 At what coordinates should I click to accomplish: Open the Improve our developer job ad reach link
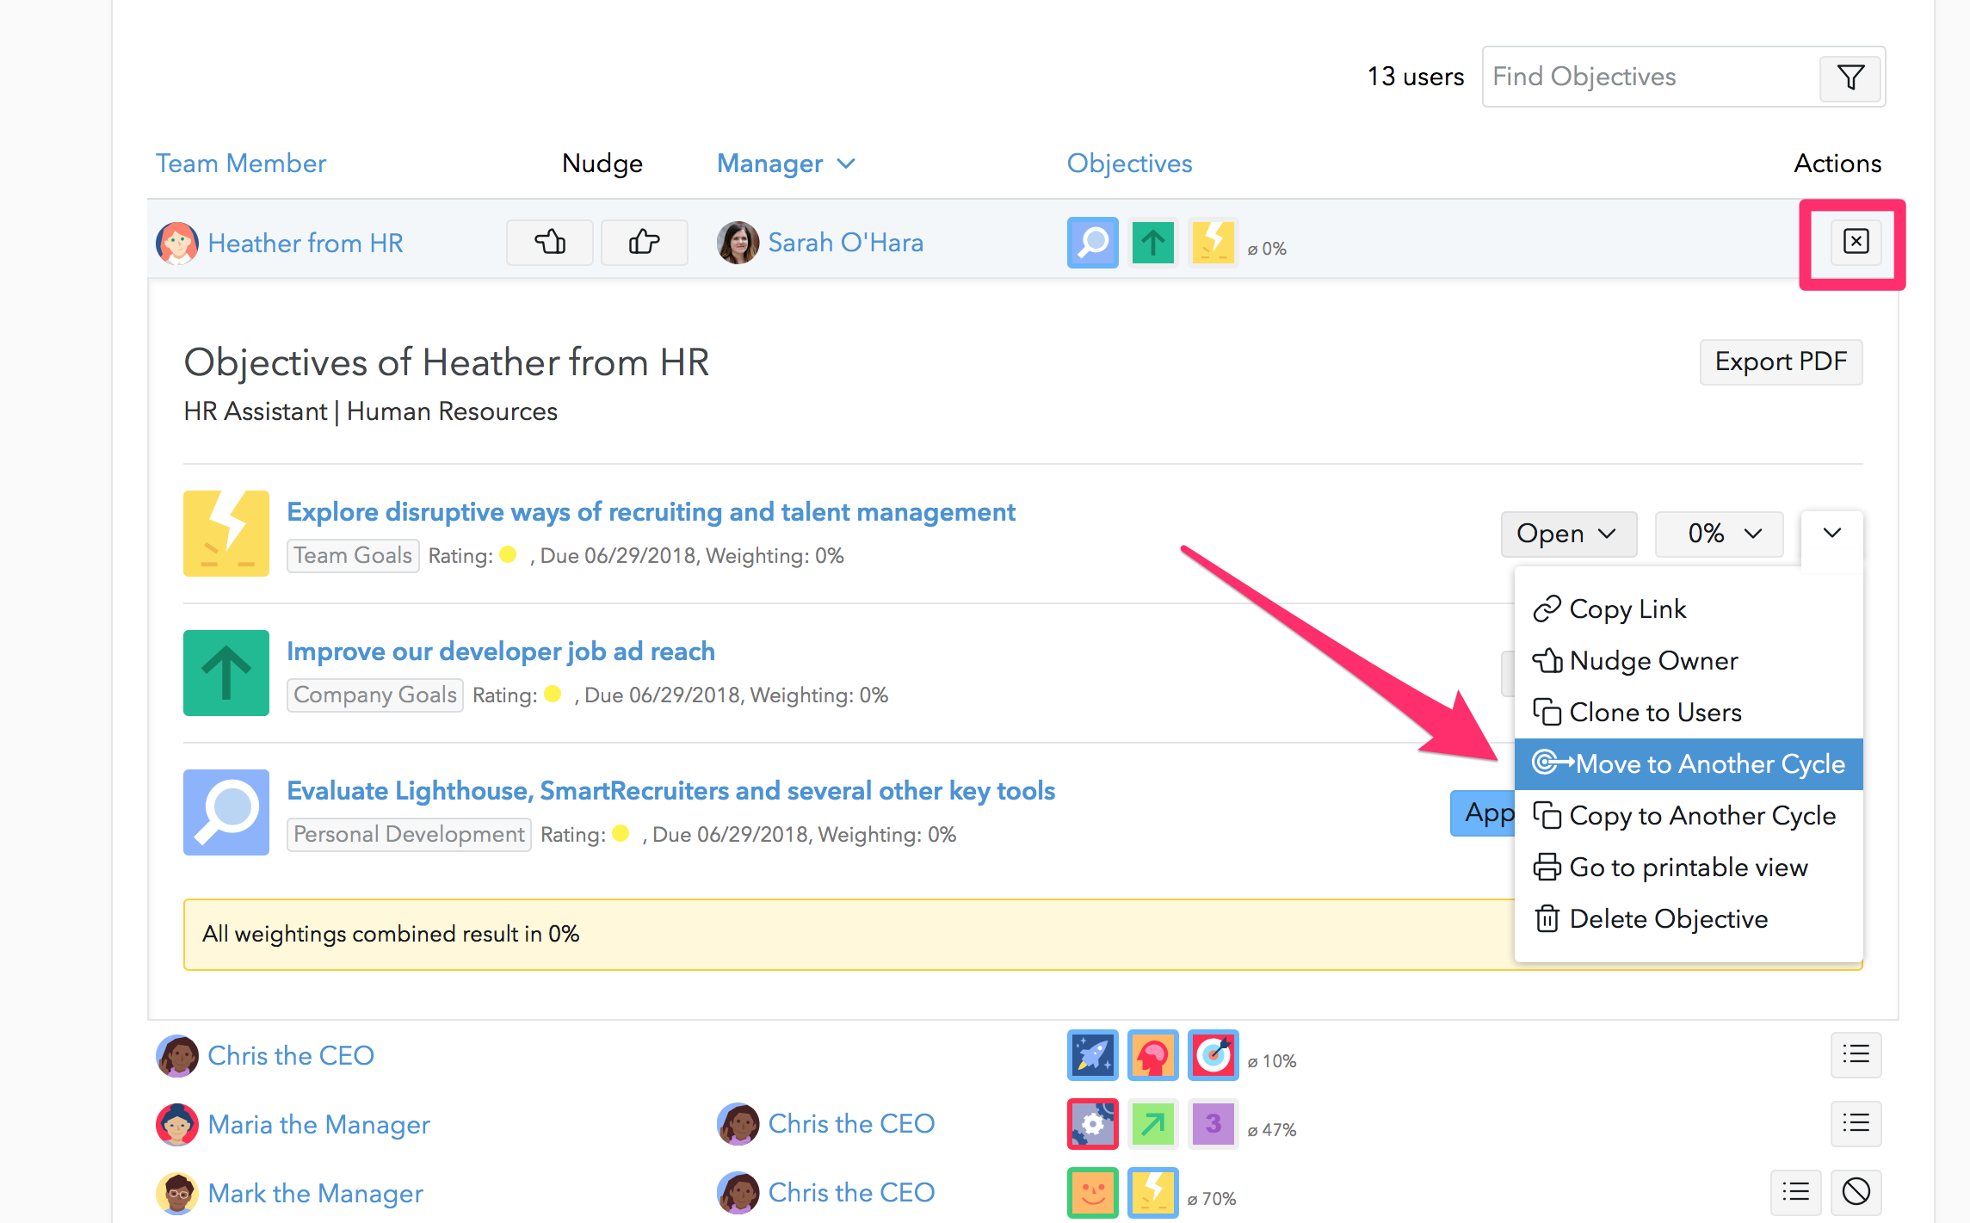point(501,652)
